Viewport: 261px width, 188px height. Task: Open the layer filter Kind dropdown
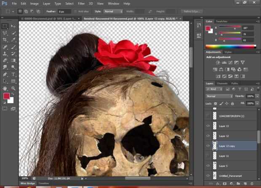[x=214, y=89]
